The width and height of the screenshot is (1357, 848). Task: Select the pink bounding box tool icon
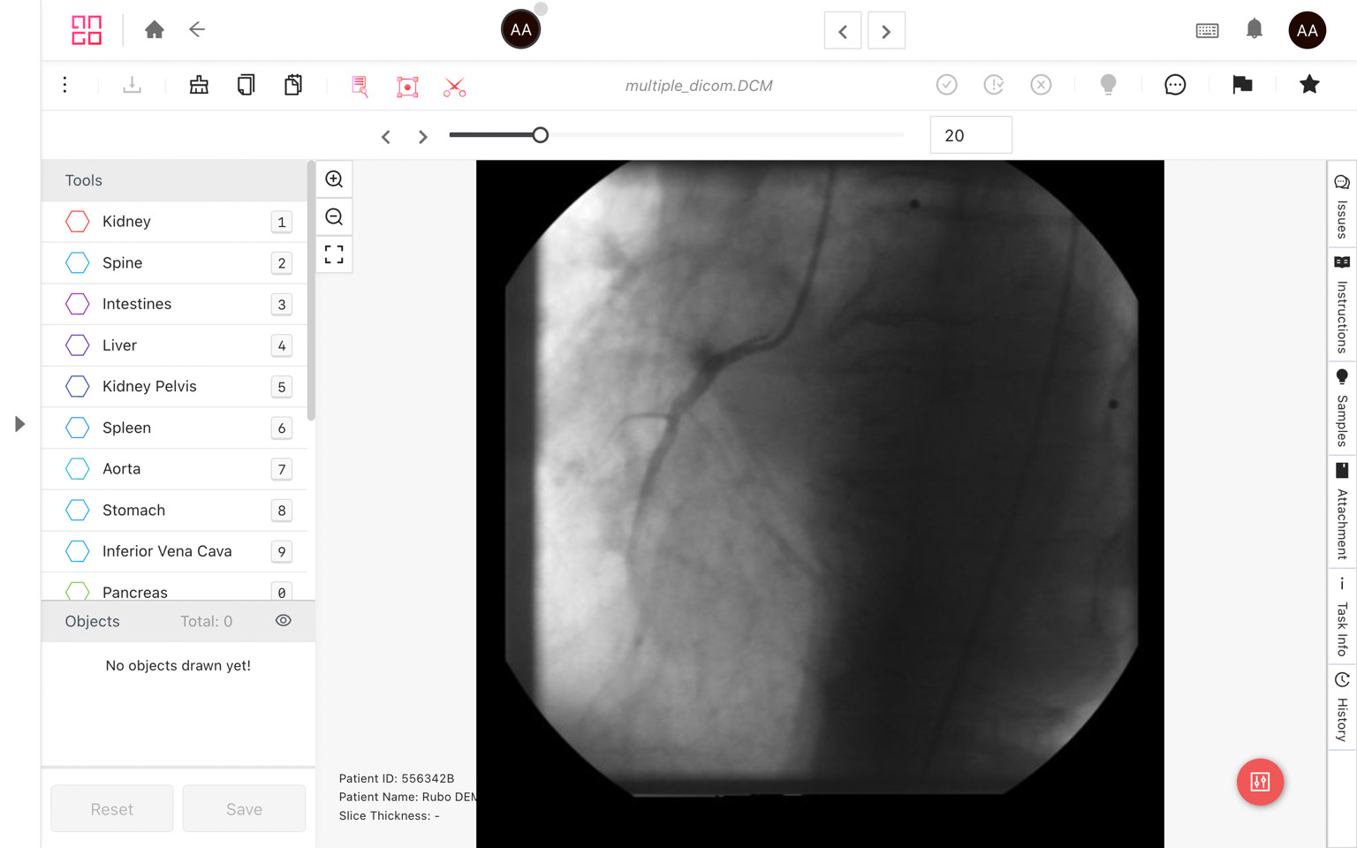pyautogui.click(x=407, y=86)
